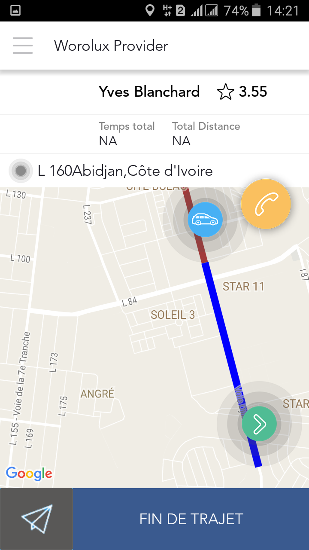
Task: Click the 3.55 rating number
Action: (253, 92)
